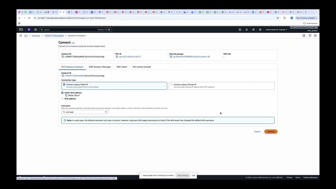Image resolution: width=336 pixels, height=189 pixels.
Task: Open the EC2 breadcrumb link
Action: pyautogui.click(x=26, y=36)
